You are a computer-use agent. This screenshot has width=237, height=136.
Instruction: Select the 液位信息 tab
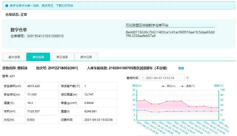[x=38, y=57]
